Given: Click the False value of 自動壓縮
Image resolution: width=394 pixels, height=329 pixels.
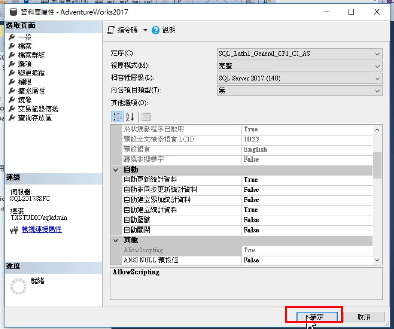Looking at the screenshot, I should click(x=251, y=220).
